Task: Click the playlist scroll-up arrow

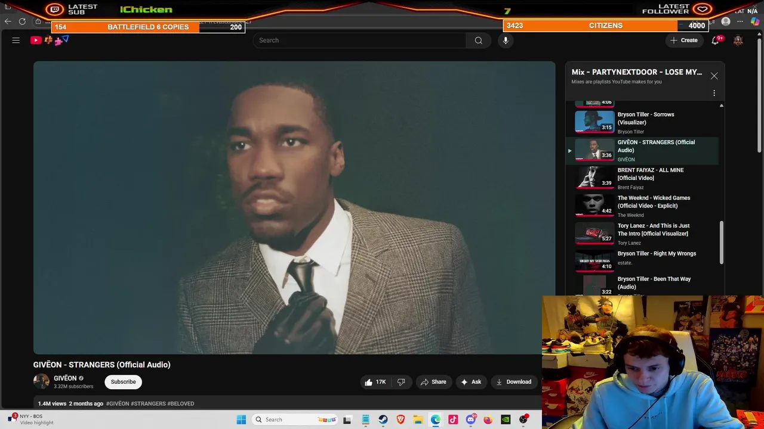Action: click(x=721, y=105)
